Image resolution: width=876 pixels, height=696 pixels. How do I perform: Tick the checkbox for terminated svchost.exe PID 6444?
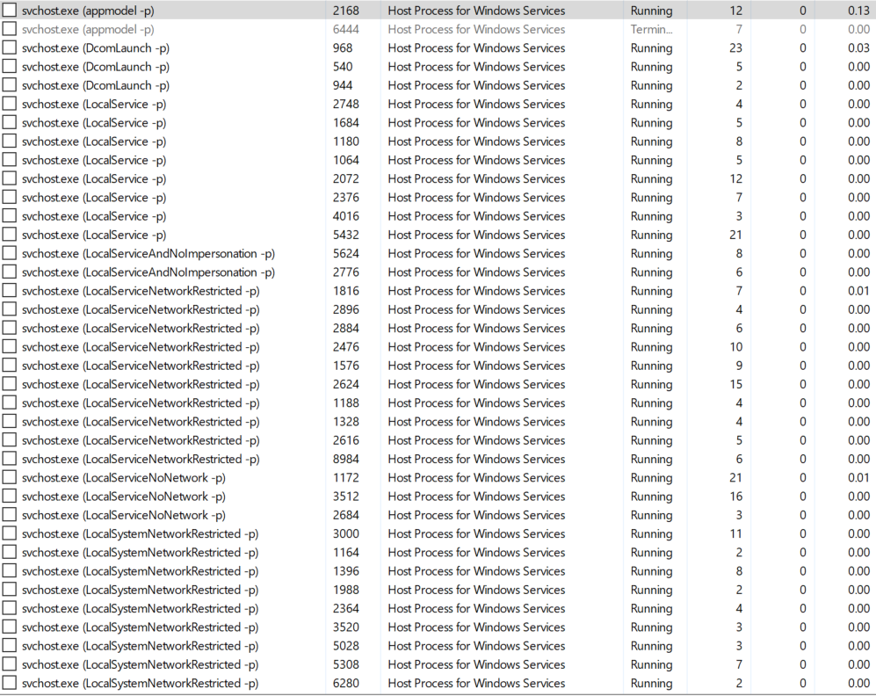(9, 29)
